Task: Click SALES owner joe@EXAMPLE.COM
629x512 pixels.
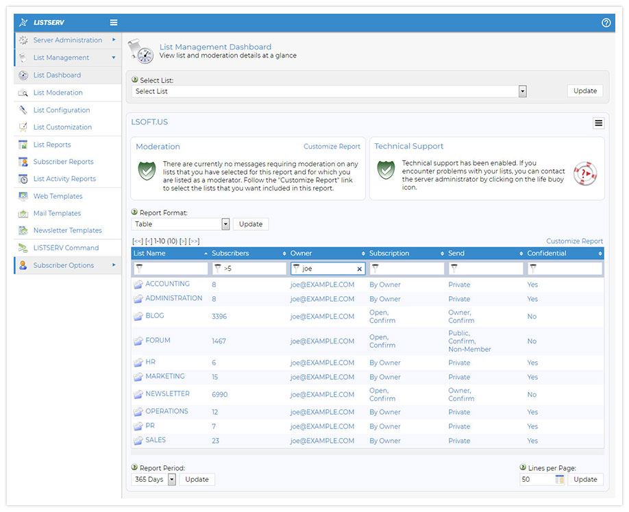Action: click(x=322, y=441)
